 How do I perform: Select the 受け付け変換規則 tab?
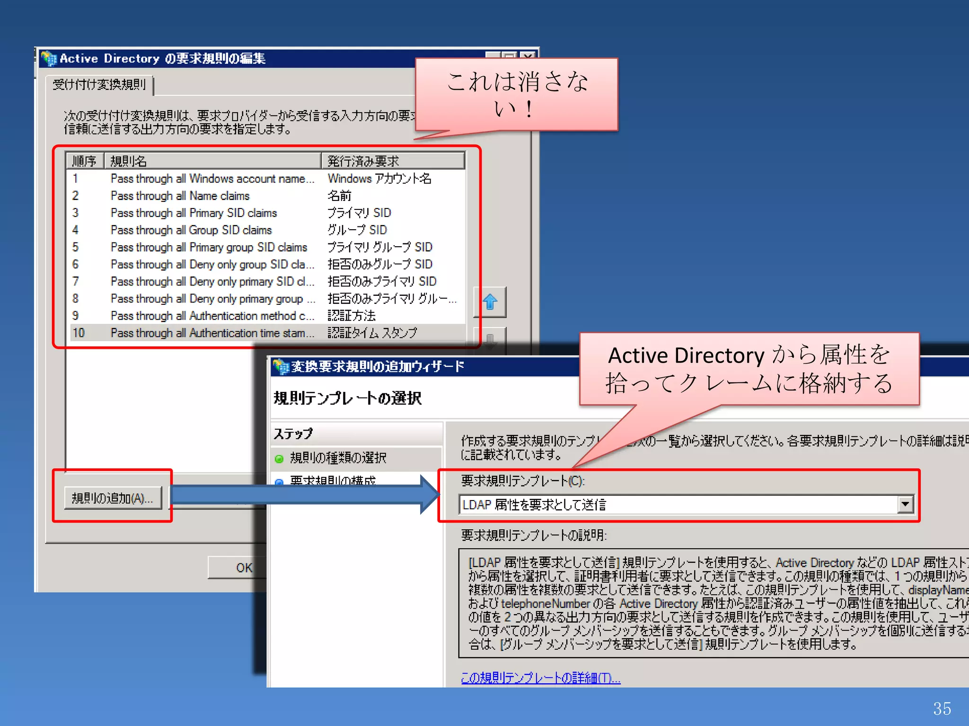[x=99, y=85]
